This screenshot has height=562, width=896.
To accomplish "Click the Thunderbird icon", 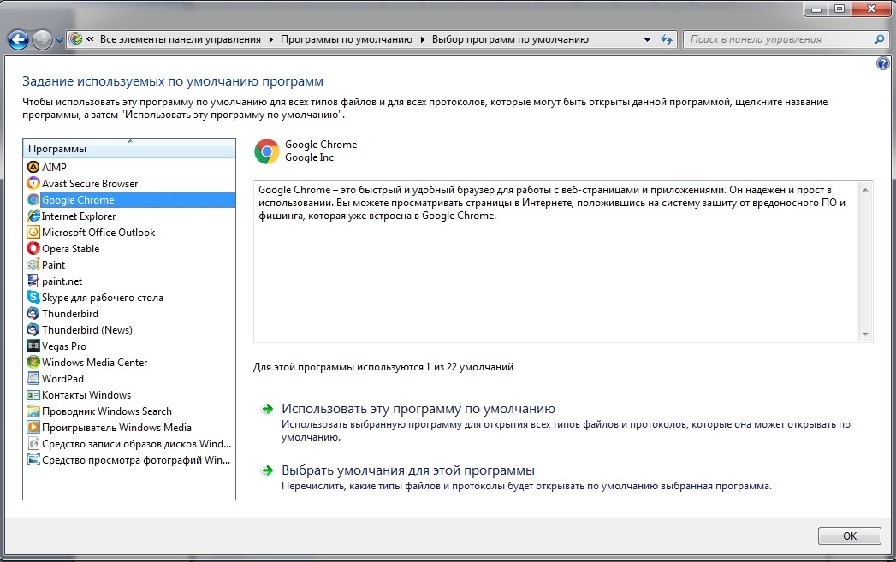I will tap(33, 314).
